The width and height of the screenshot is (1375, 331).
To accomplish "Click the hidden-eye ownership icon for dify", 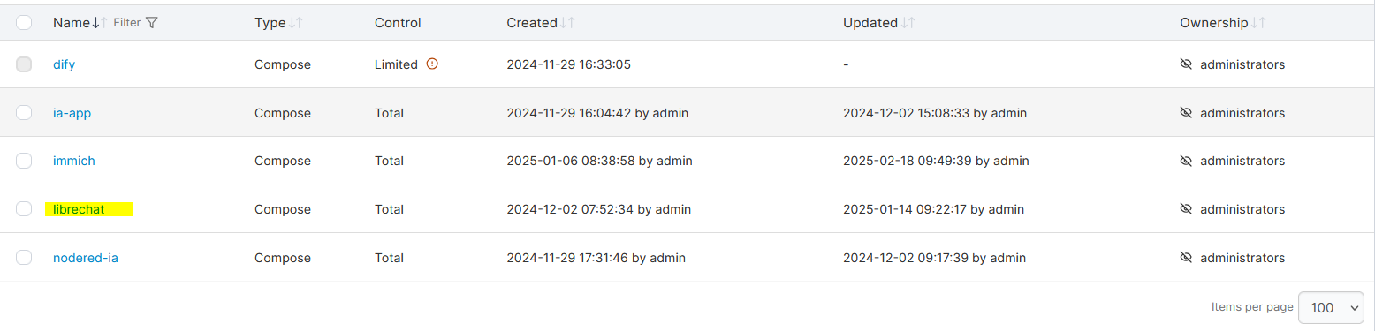I will [1187, 64].
